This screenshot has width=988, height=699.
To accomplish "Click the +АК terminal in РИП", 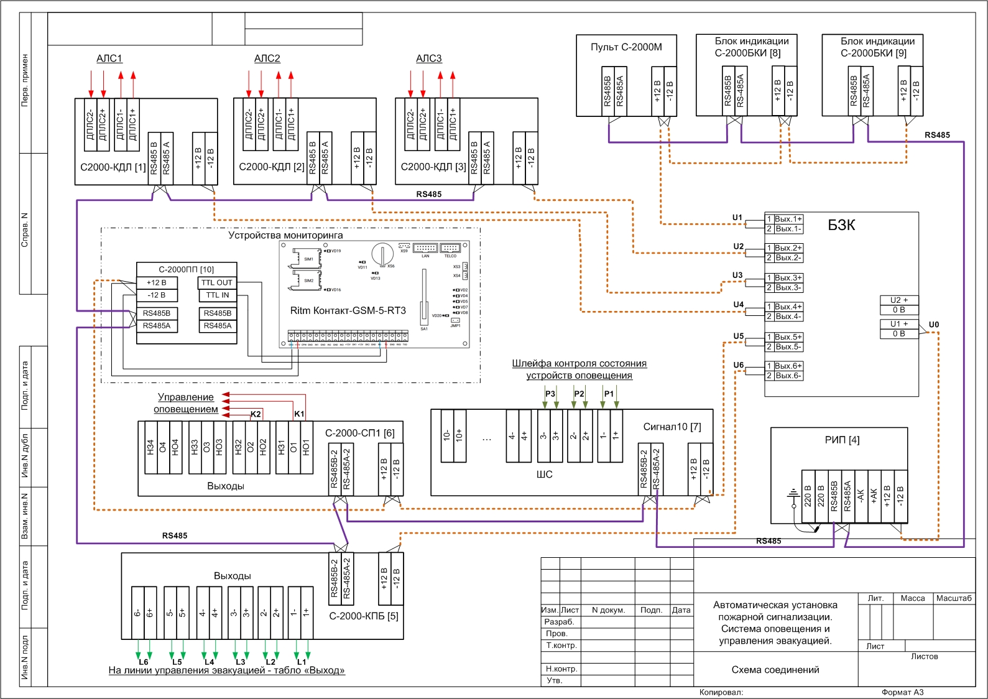I will point(874,496).
